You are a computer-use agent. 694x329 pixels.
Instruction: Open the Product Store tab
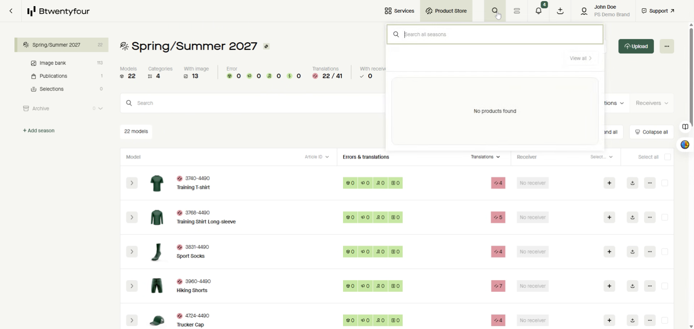click(x=446, y=11)
